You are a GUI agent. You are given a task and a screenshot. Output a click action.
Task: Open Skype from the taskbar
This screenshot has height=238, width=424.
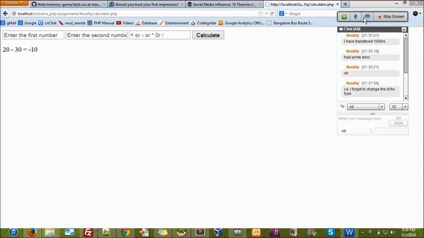331,232
